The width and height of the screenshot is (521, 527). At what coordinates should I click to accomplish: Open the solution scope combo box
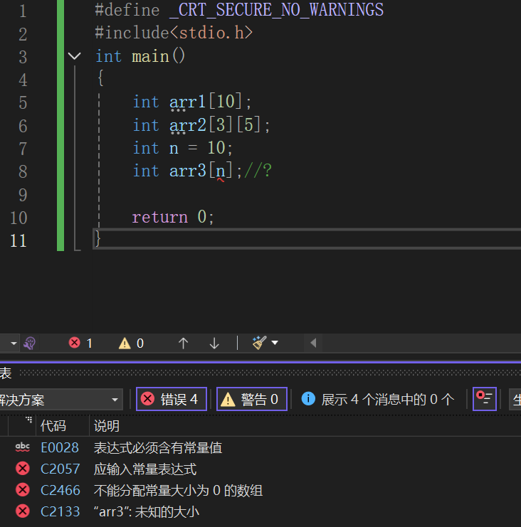click(61, 400)
